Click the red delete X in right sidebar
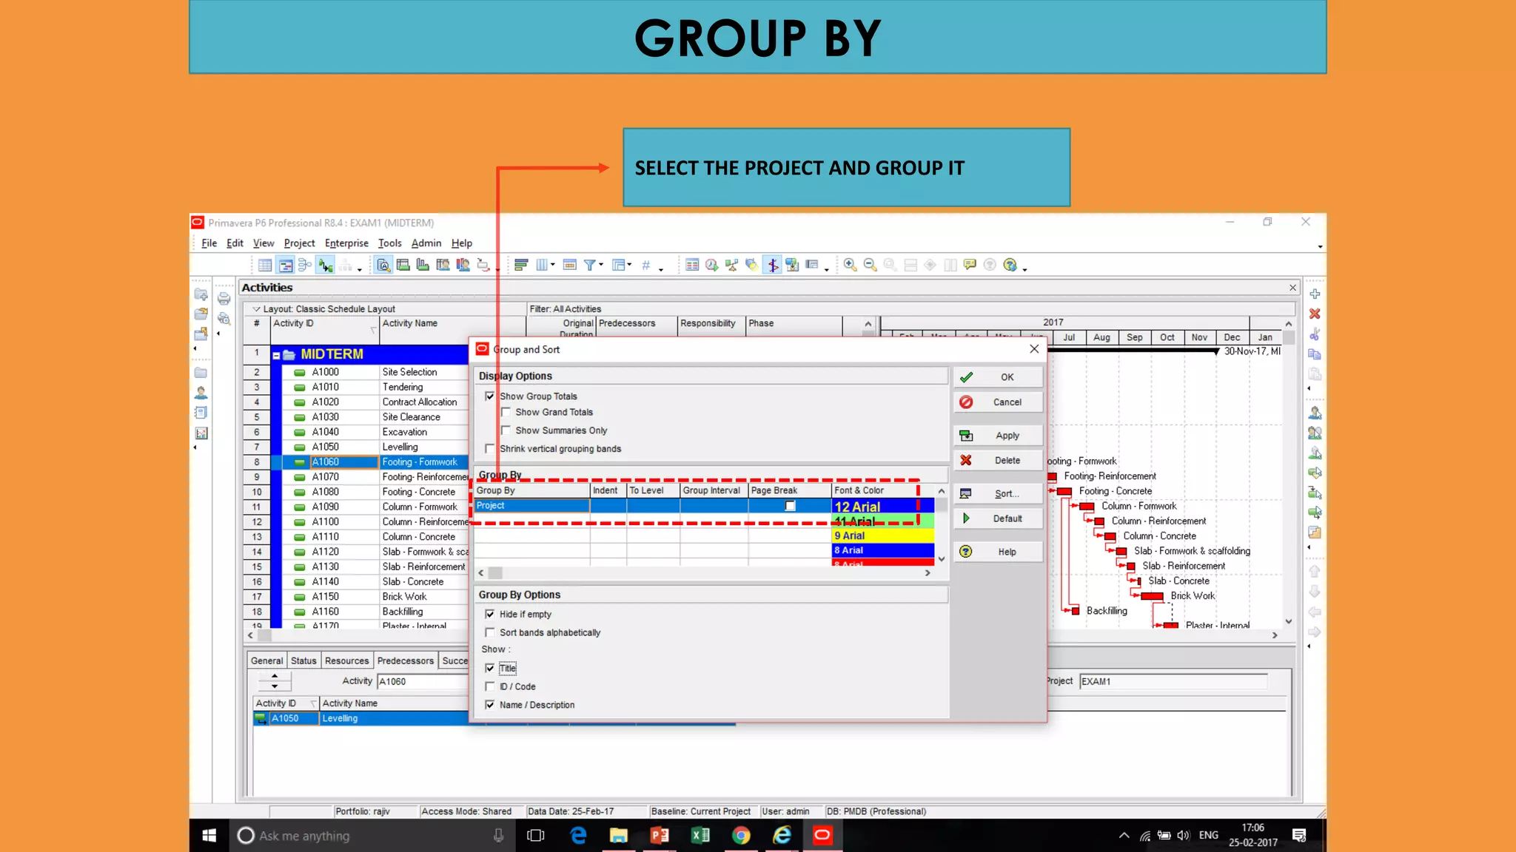Viewport: 1516px width, 852px height. [1315, 314]
